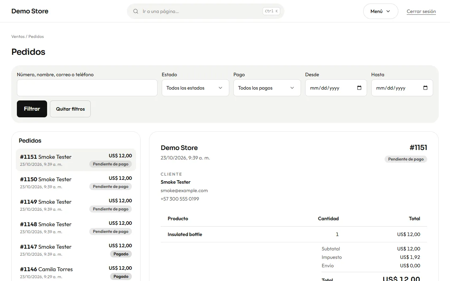The width and height of the screenshot is (450, 281).
Task: Expand the Estado filter dropdown
Action: (x=195, y=88)
